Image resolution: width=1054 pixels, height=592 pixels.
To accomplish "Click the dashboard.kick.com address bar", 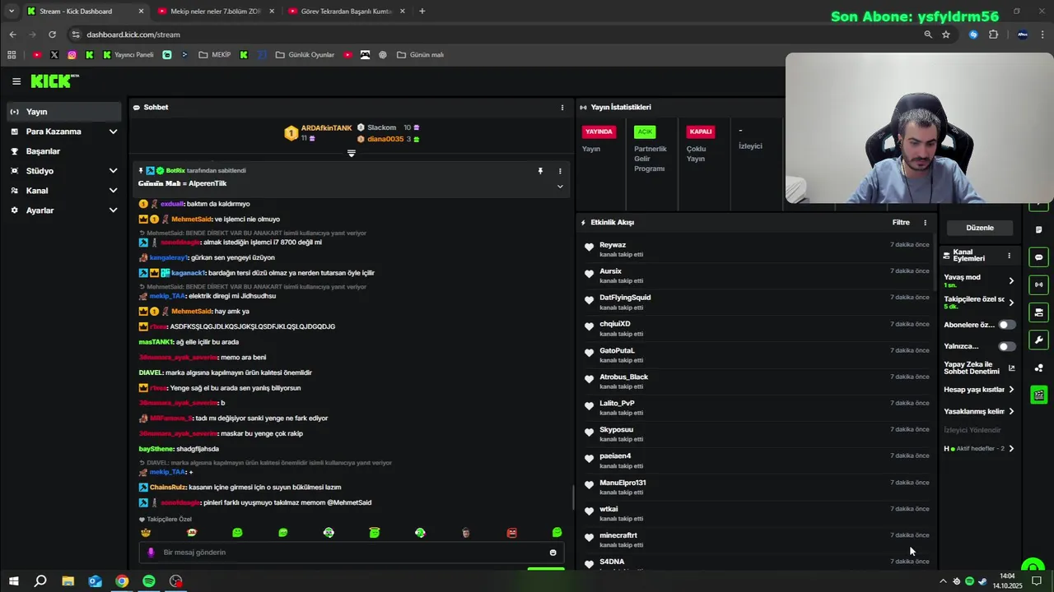I will coord(494,35).
